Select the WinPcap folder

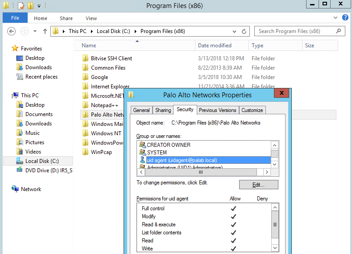point(101,152)
